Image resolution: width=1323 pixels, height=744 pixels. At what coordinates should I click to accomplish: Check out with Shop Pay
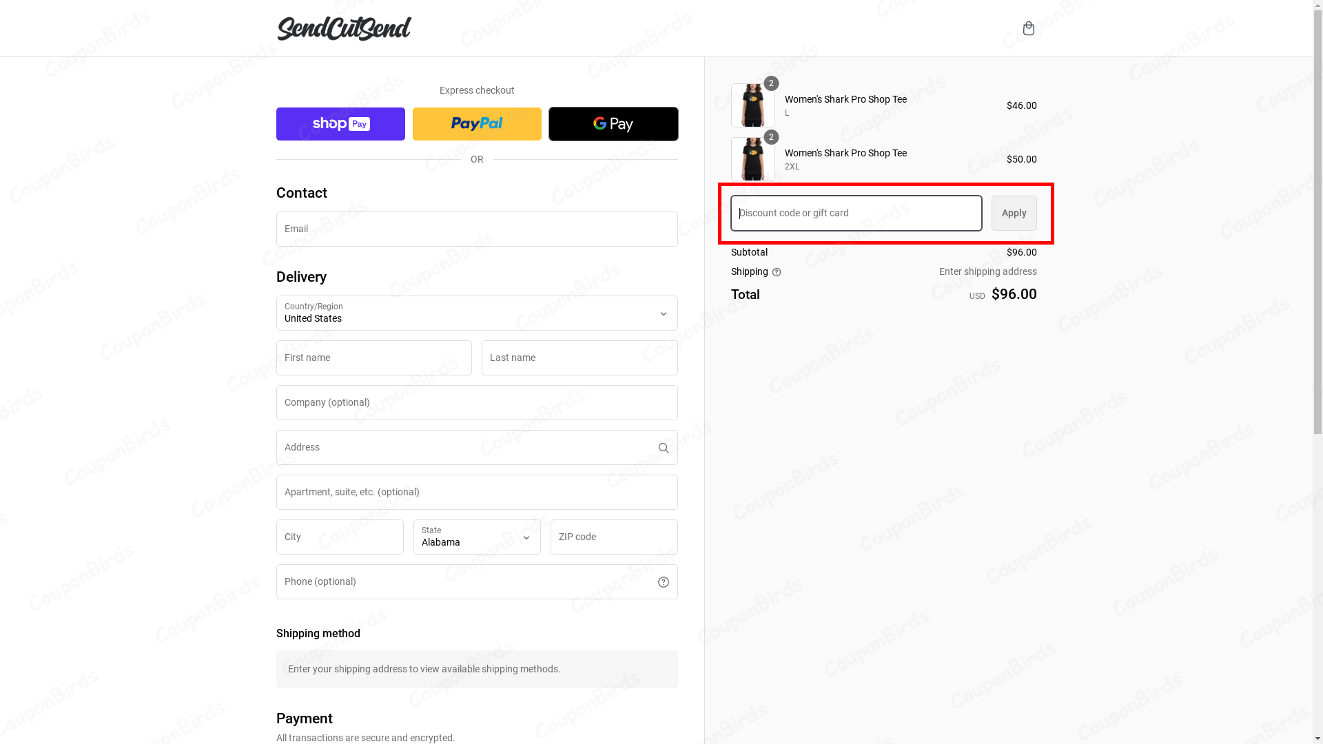pos(340,124)
